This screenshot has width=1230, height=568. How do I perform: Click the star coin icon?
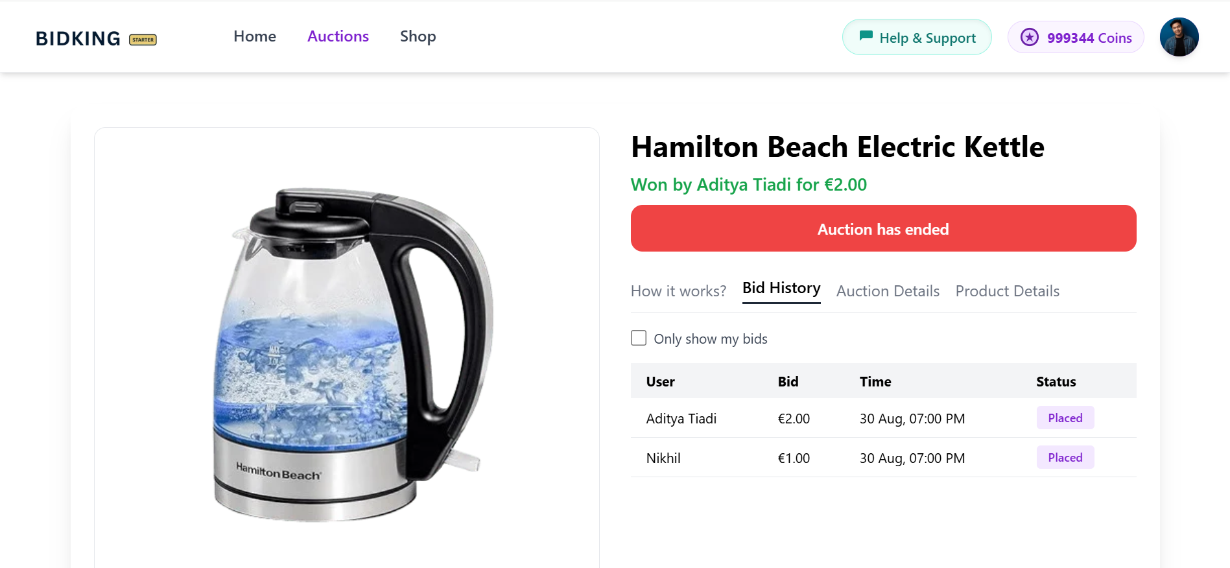tap(1029, 37)
